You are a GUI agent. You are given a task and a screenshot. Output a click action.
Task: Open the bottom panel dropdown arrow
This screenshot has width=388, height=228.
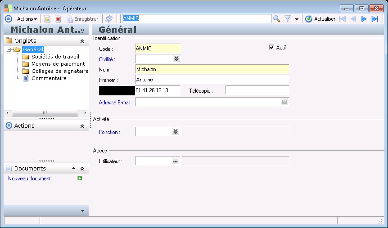83,211
